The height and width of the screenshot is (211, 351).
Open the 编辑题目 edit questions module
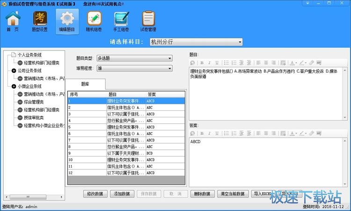(x=67, y=22)
